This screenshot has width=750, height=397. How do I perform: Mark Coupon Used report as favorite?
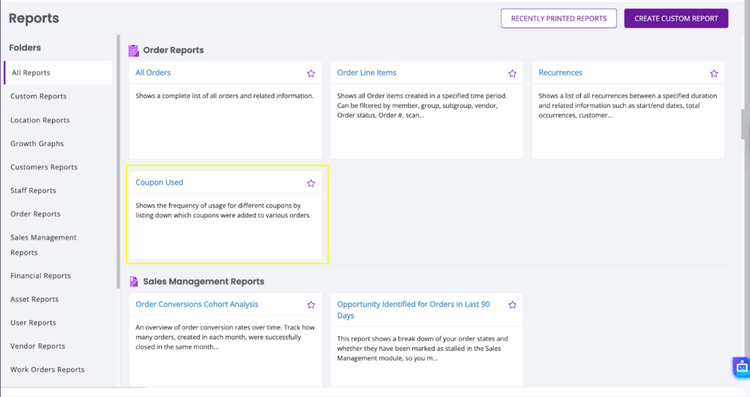pyautogui.click(x=311, y=183)
